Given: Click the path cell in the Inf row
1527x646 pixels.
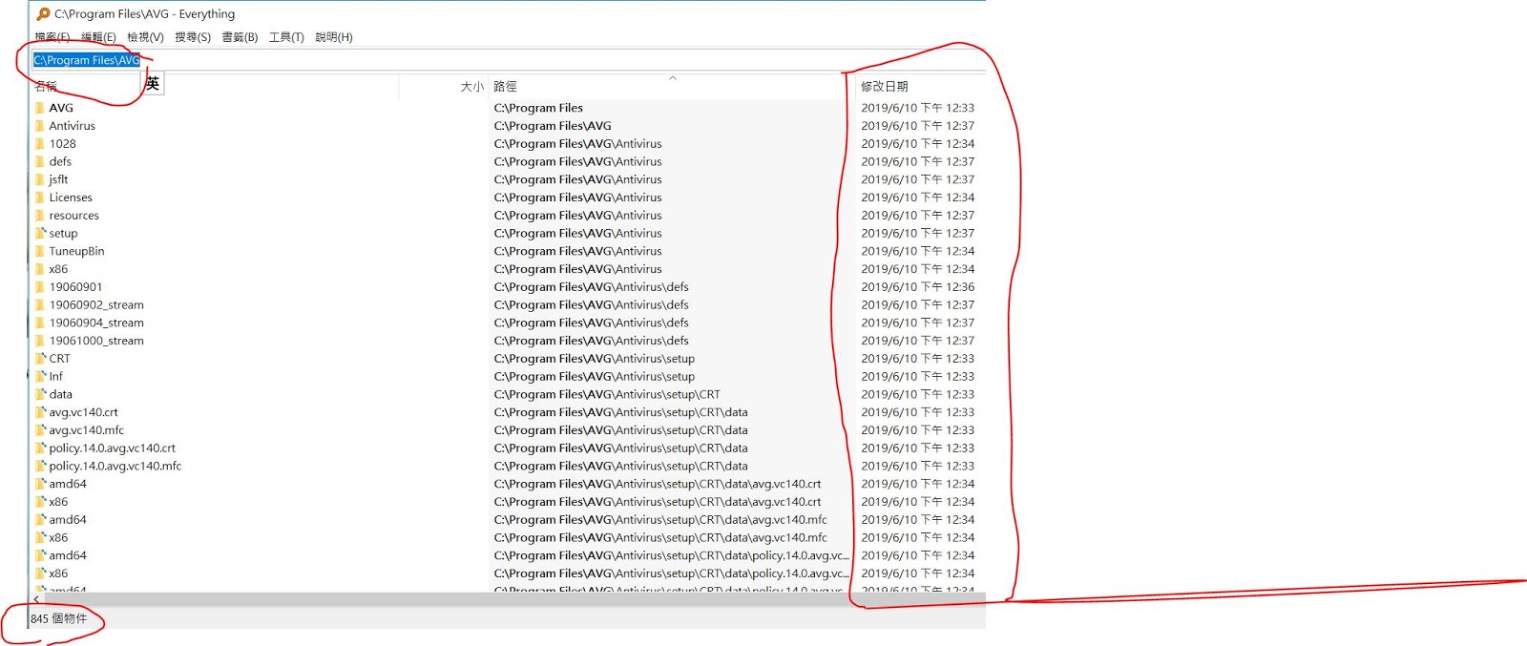Looking at the screenshot, I should (594, 377).
